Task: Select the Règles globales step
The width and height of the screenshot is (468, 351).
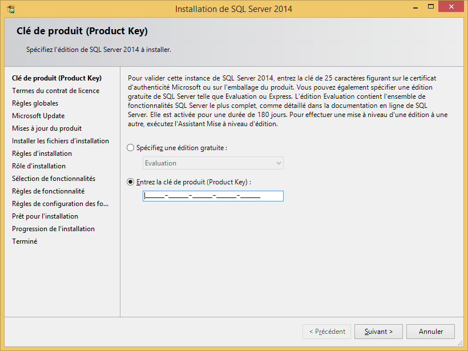Action: (35, 103)
